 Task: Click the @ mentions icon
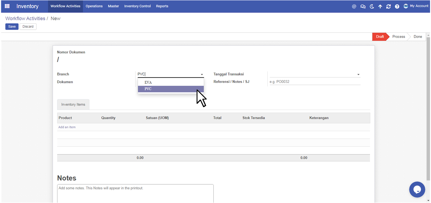pyautogui.click(x=354, y=6)
